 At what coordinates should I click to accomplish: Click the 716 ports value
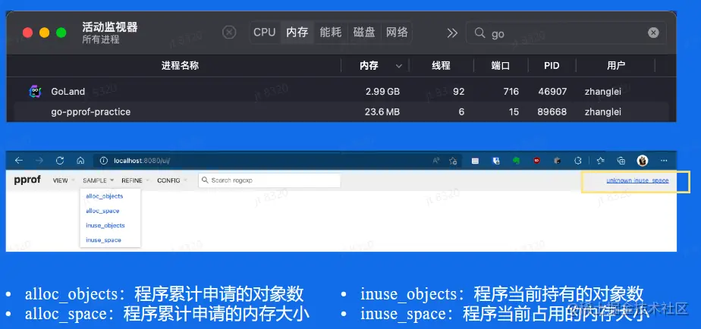511,92
